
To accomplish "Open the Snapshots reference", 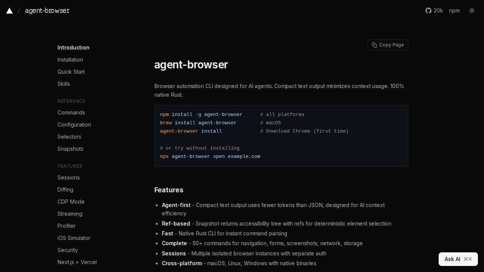I will tap(70, 149).
